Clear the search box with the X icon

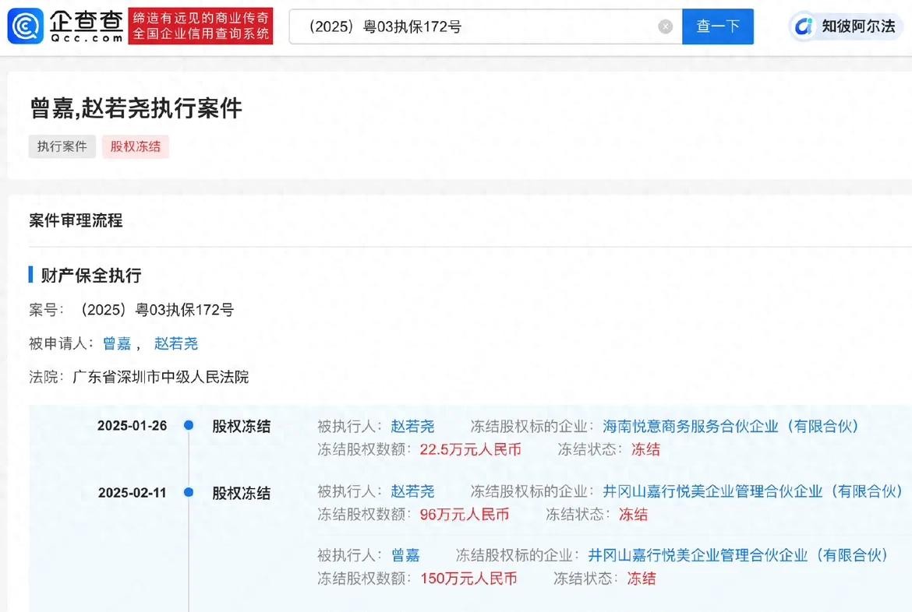click(665, 26)
